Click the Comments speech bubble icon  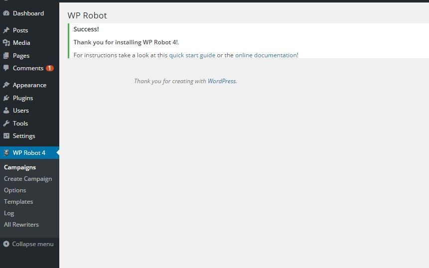coord(6,68)
